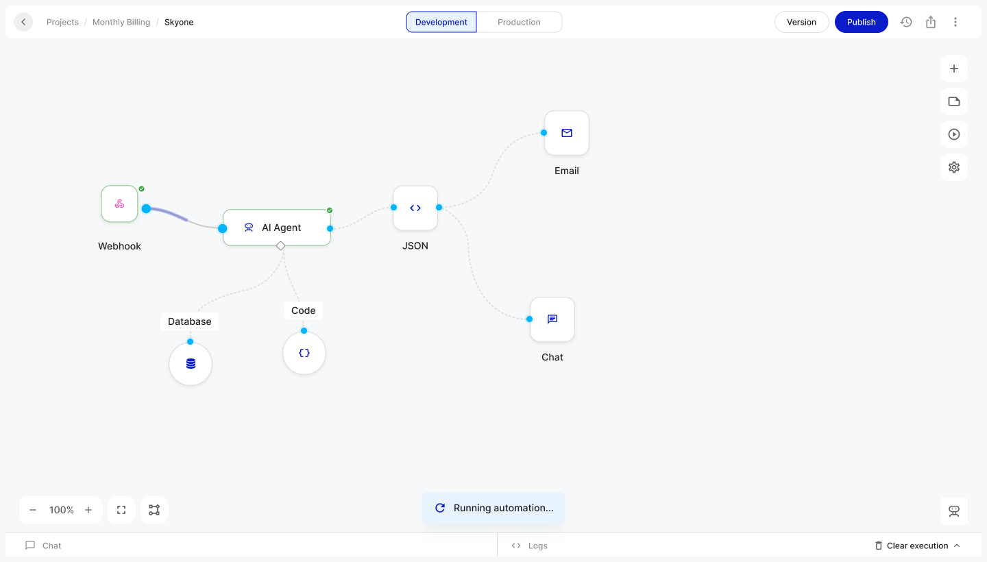Expand the execution panel chevron
987x562 pixels.
coord(957,546)
